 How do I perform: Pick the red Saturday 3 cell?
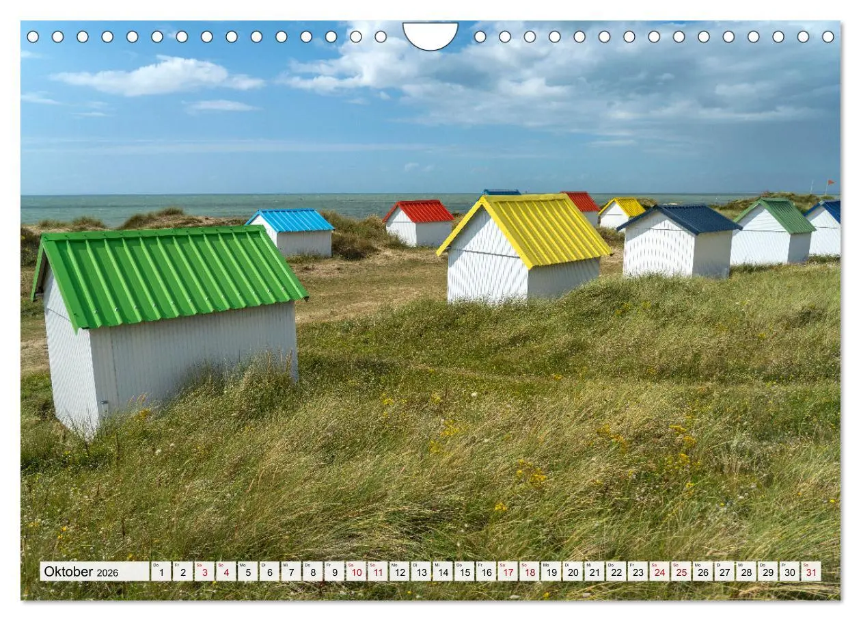(x=204, y=572)
